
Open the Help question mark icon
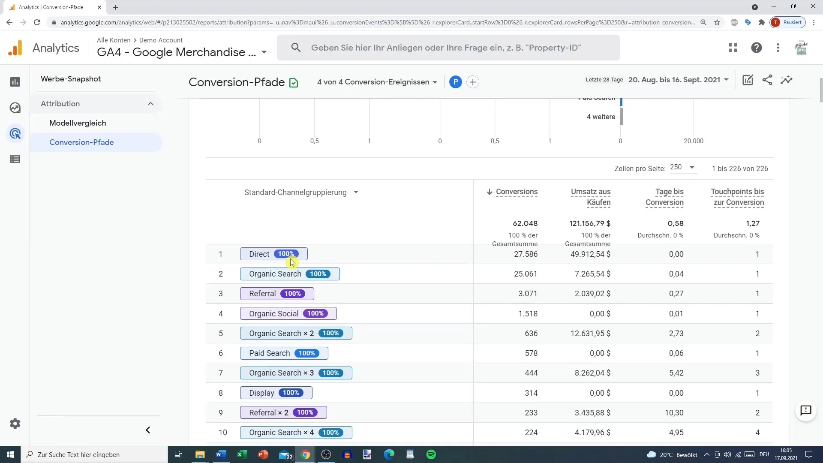click(757, 48)
